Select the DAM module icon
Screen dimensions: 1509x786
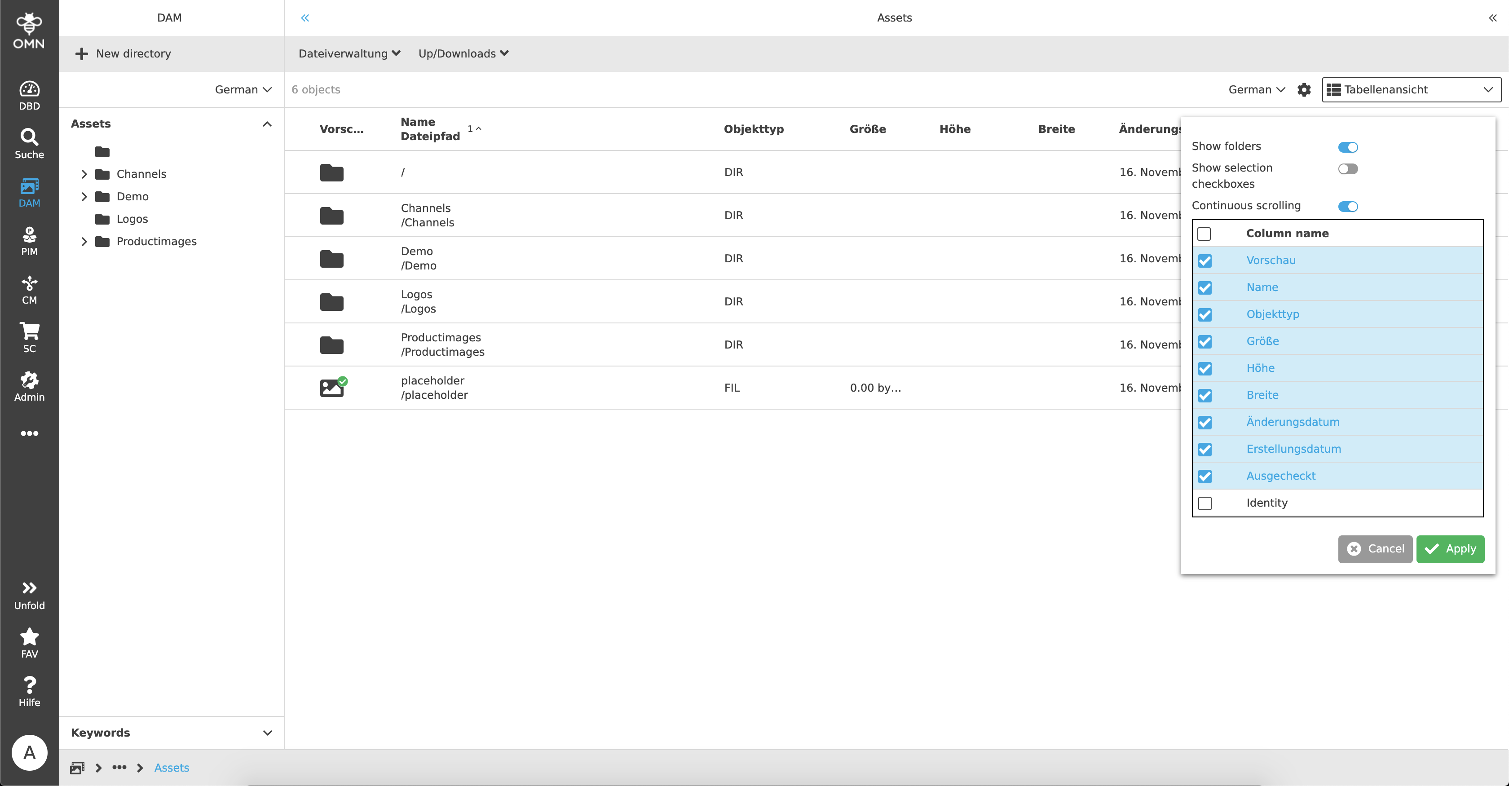[x=29, y=191]
